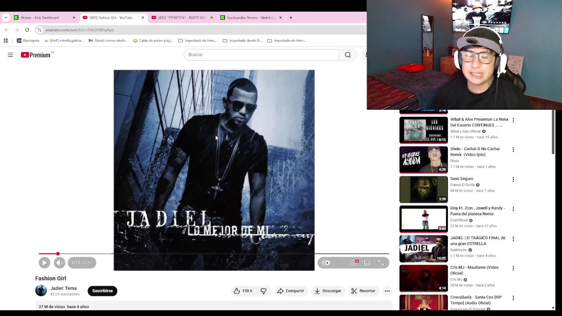562x316 pixels.
Task: Open the Cable de poder play... bookmark
Action: tap(153, 40)
